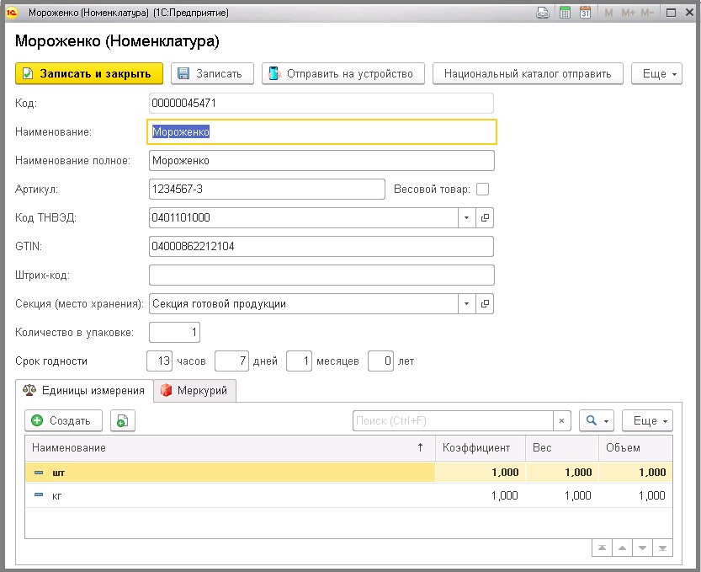Click the M memory button in the title bar
Image resolution: width=701 pixels, height=572 pixels.
(x=608, y=13)
